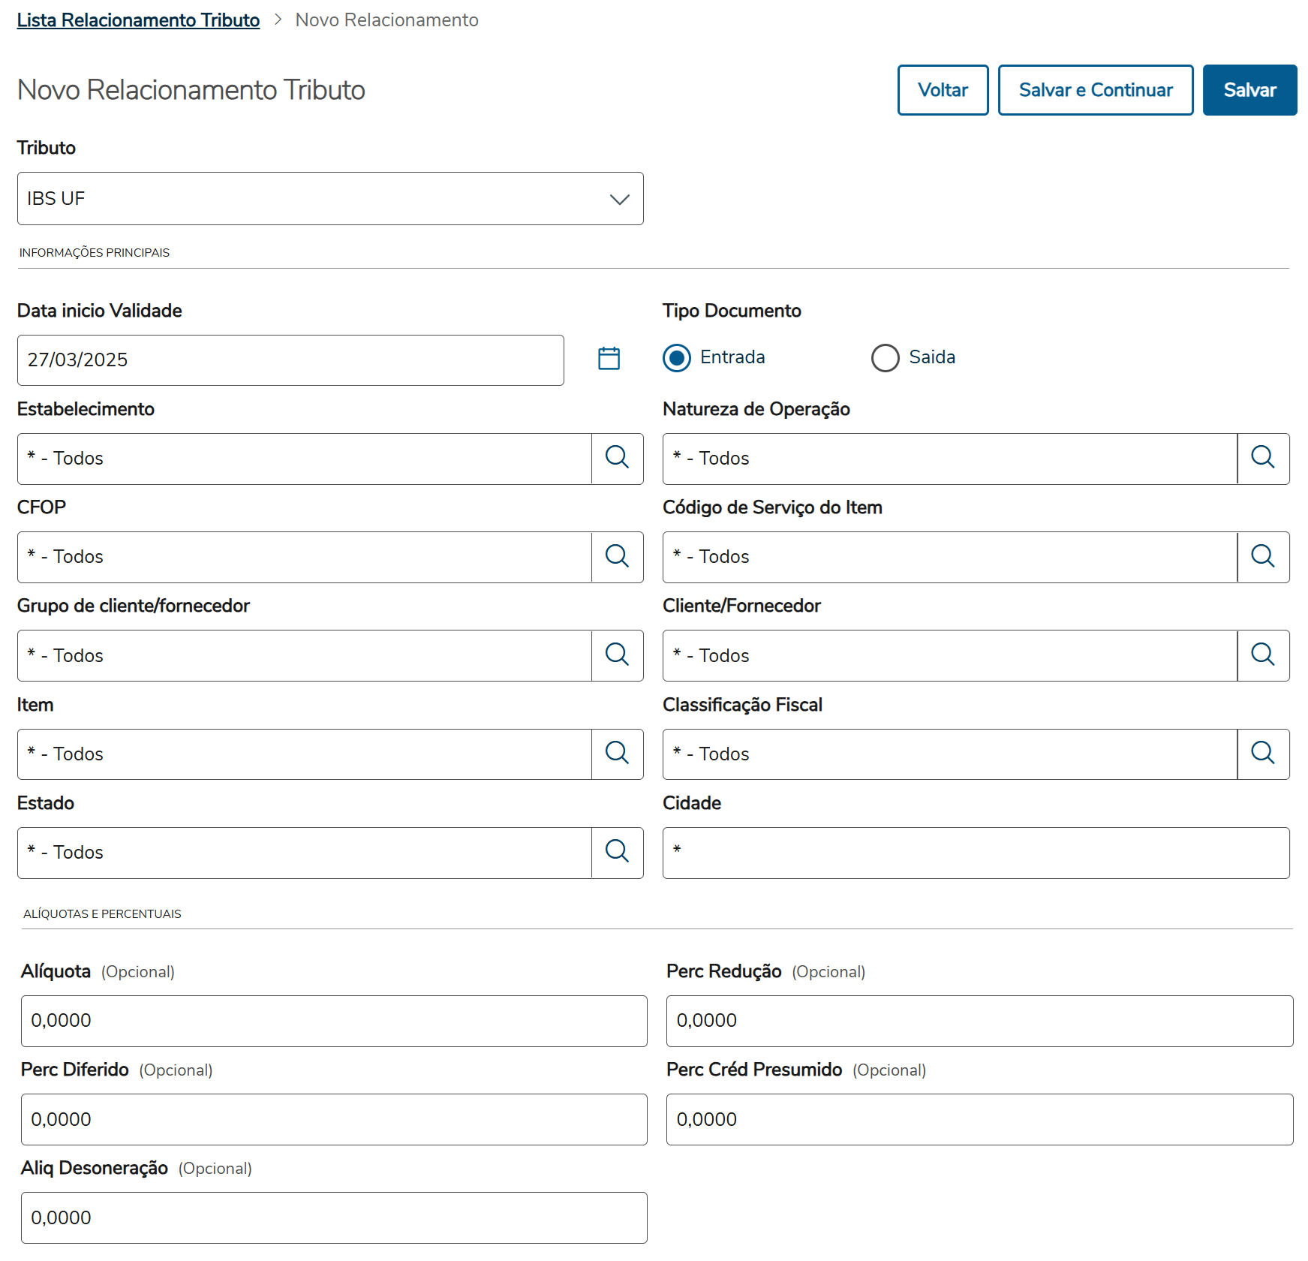Image resolution: width=1308 pixels, height=1261 pixels.
Task: Click the Alíquota input field
Action: (334, 1021)
